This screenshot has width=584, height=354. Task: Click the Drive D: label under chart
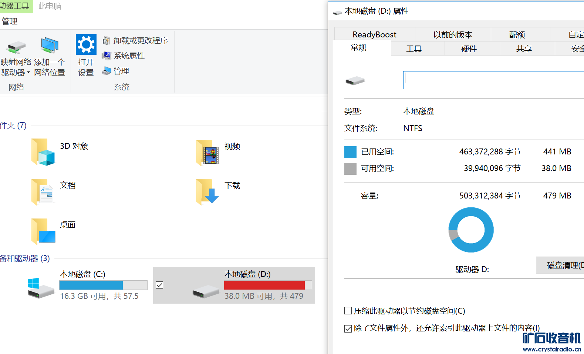tap(472, 269)
